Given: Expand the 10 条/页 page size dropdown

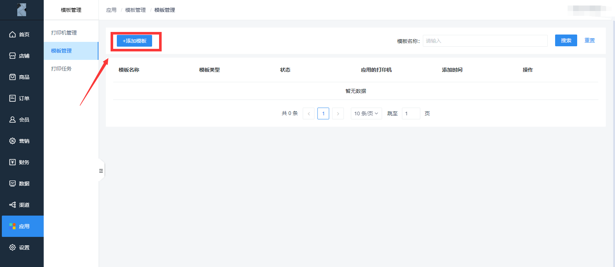Looking at the screenshot, I should pyautogui.click(x=366, y=113).
